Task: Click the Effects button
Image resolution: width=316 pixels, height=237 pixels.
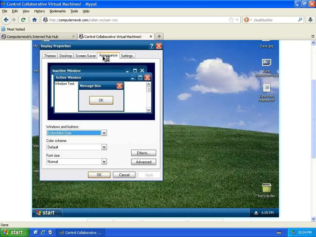Action: (x=143, y=153)
